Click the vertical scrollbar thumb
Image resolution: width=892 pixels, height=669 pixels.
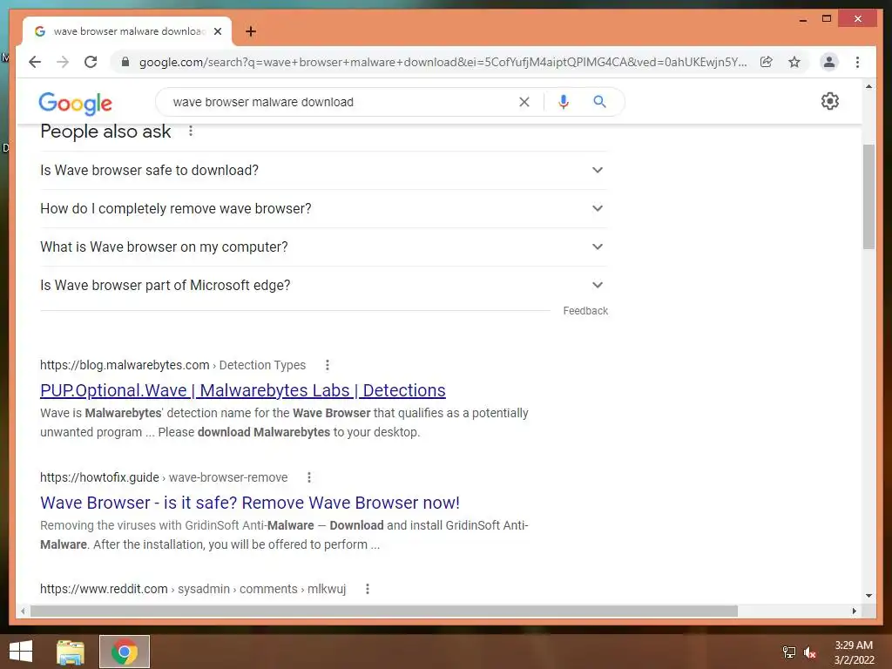click(868, 197)
